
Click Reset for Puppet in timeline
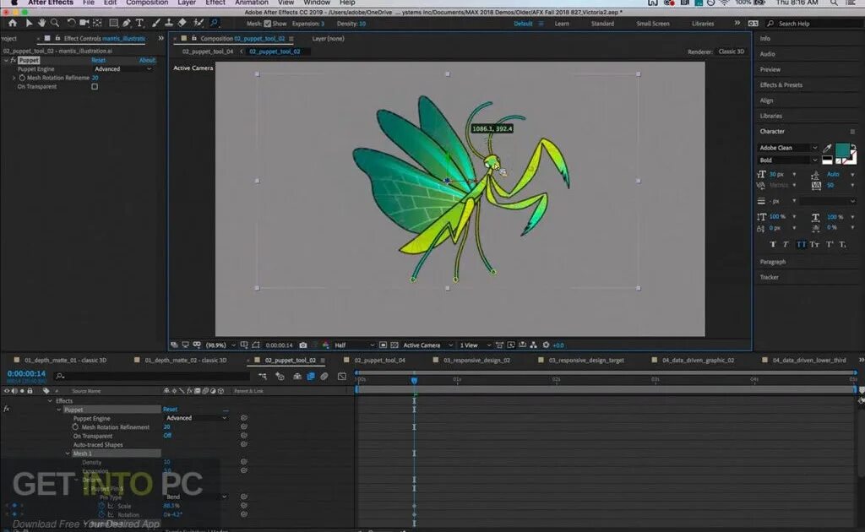tap(170, 409)
